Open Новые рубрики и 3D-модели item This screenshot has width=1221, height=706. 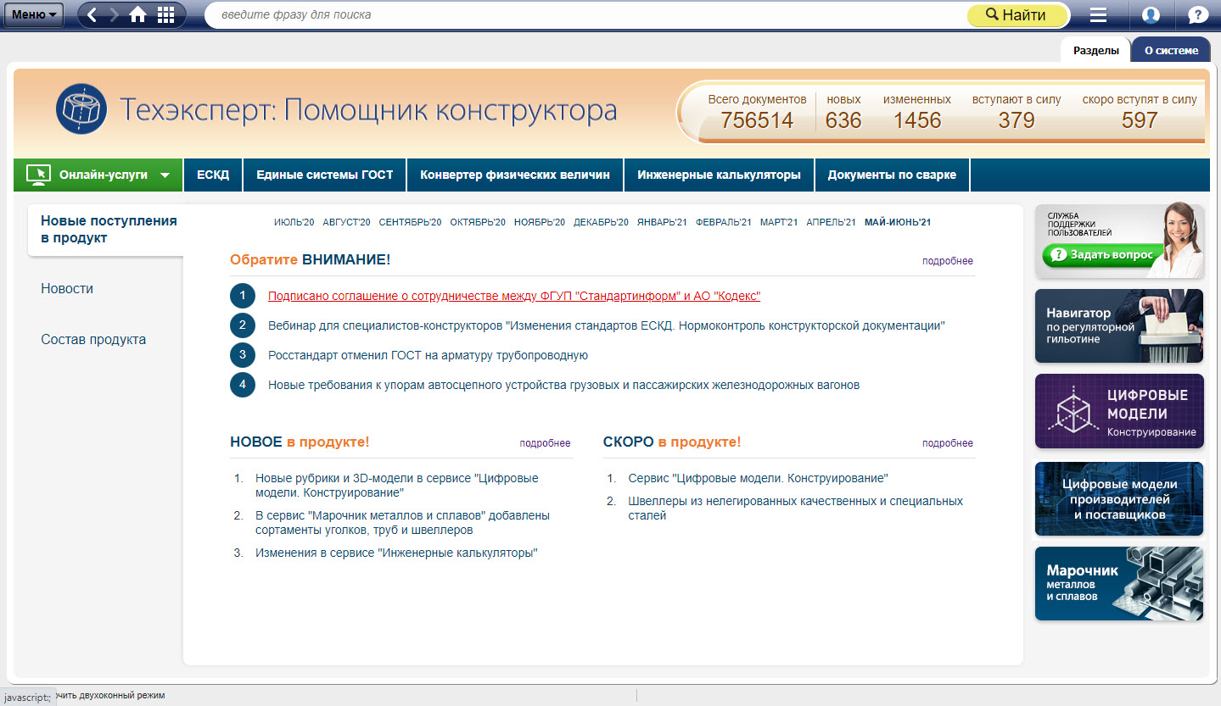[x=397, y=486]
